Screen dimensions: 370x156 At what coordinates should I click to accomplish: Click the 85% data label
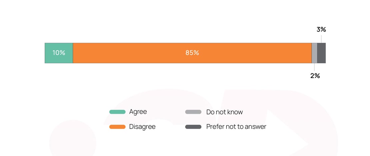click(x=192, y=53)
